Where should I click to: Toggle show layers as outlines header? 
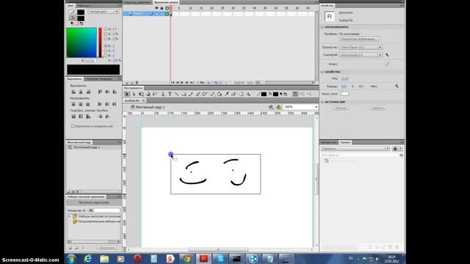pyautogui.click(x=167, y=8)
